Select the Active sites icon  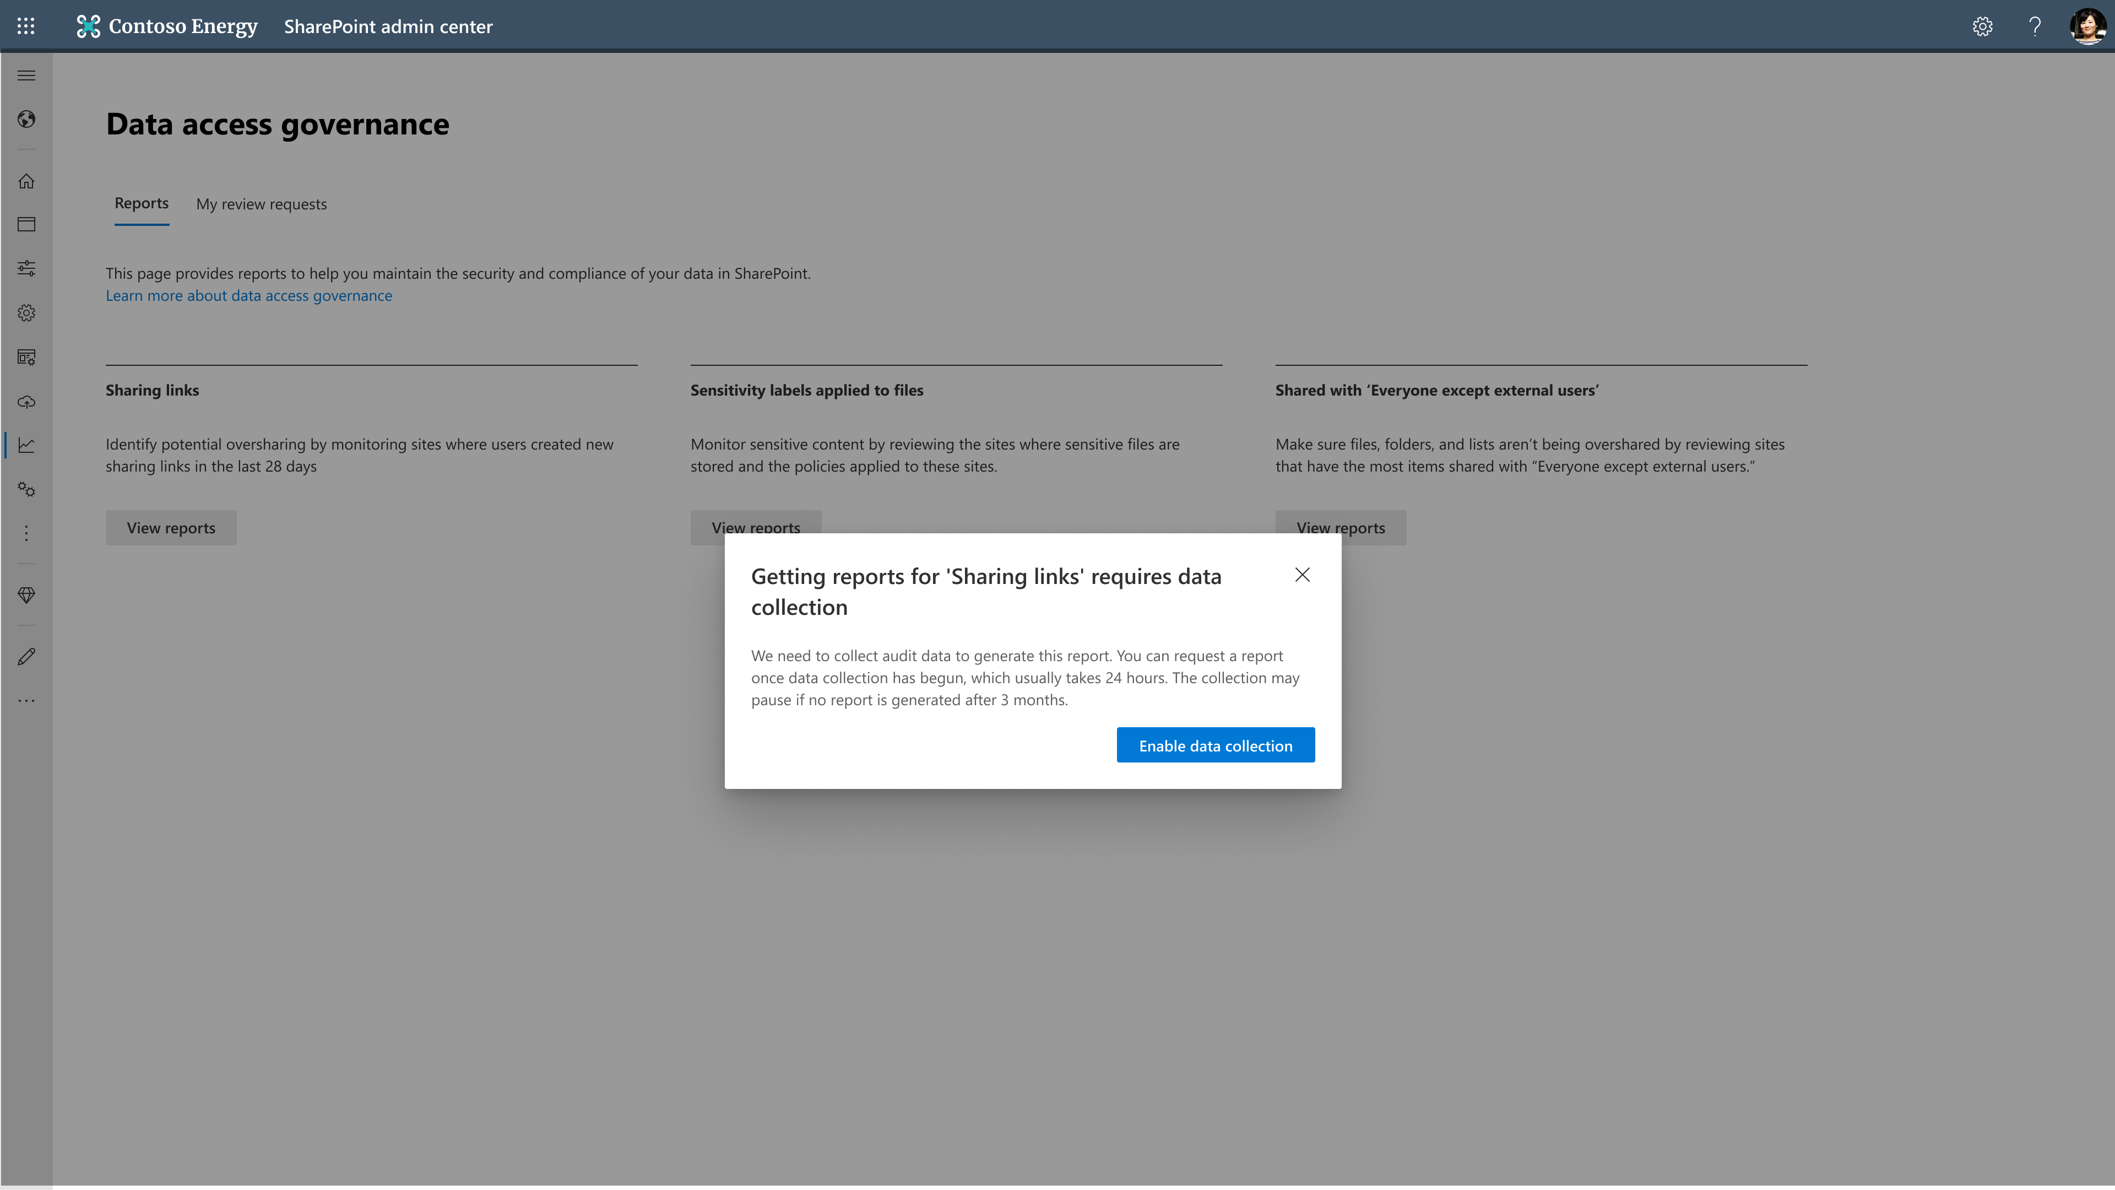point(25,223)
